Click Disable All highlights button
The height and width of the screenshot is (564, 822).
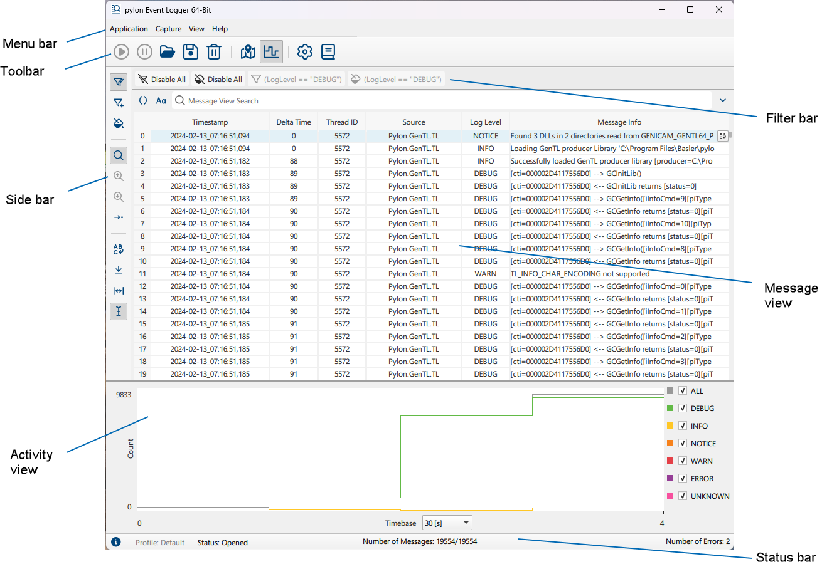pyautogui.click(x=218, y=80)
